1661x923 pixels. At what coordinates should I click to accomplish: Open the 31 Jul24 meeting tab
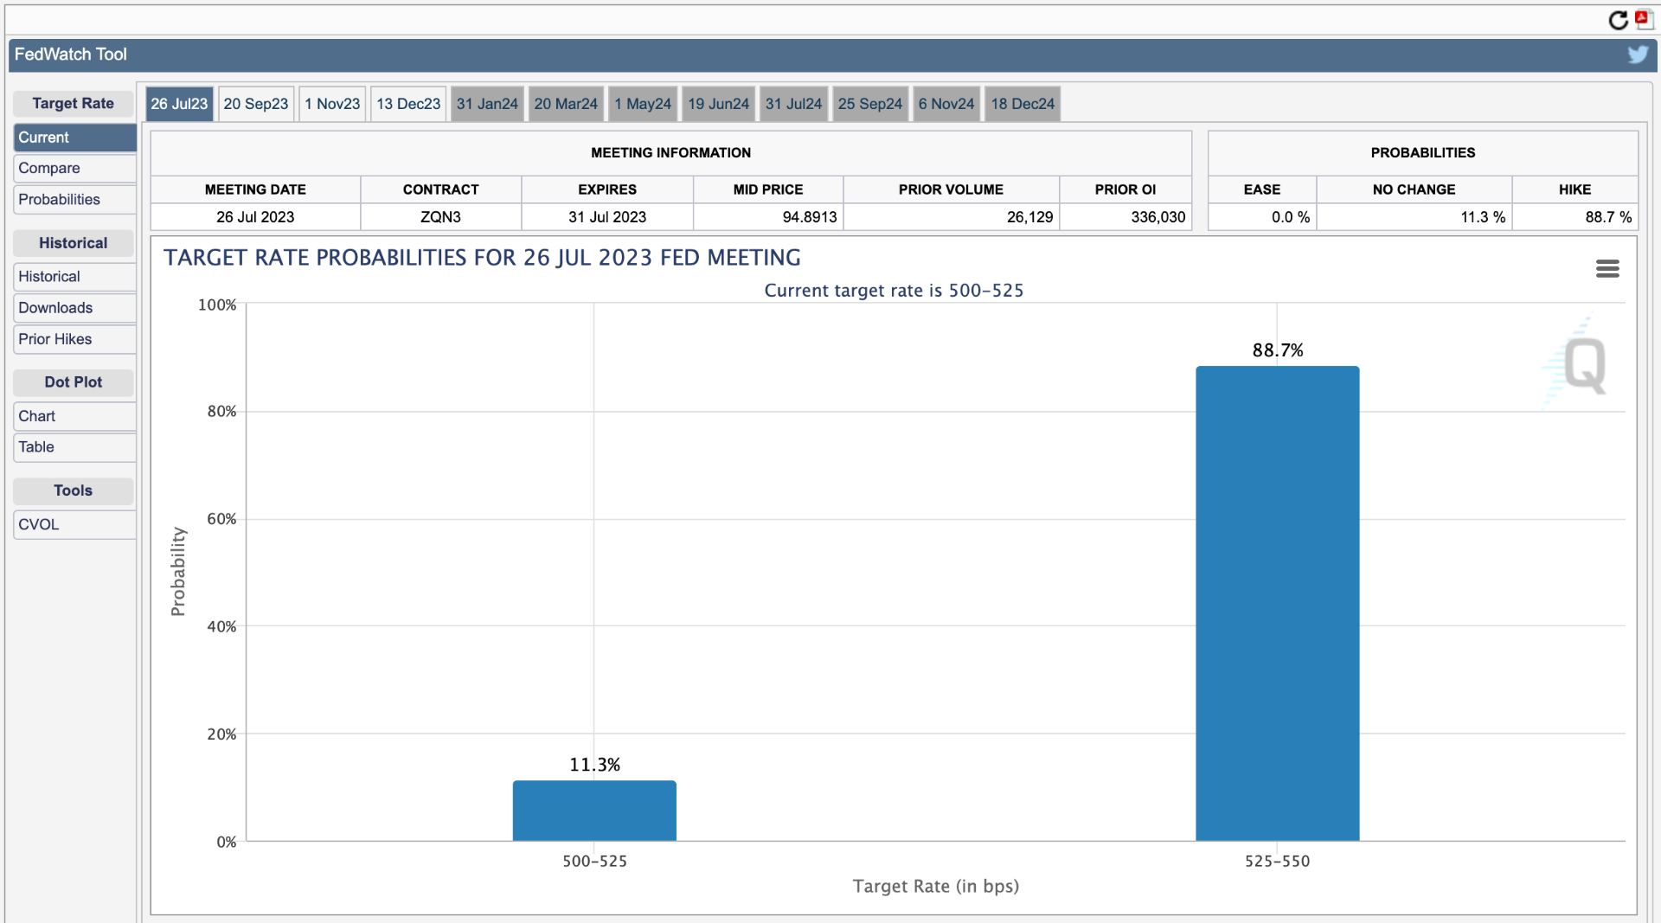793,104
